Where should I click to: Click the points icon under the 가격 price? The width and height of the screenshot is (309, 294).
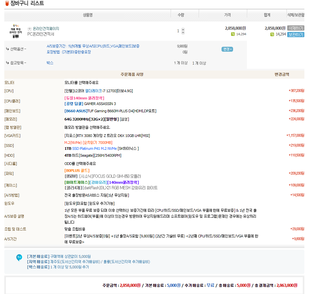(233, 34)
